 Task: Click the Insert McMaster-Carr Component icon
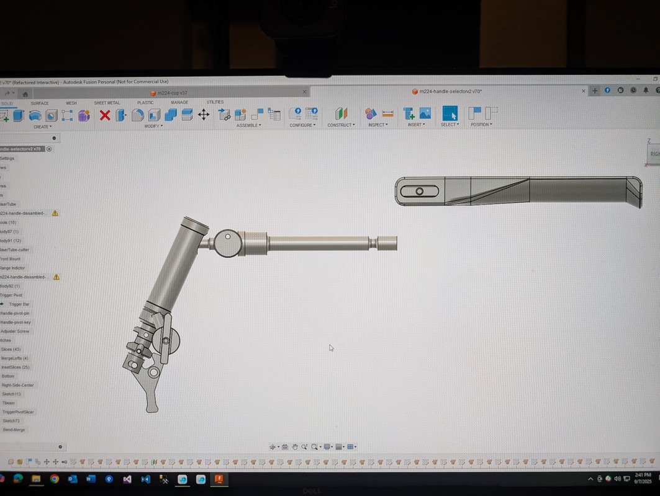point(409,113)
